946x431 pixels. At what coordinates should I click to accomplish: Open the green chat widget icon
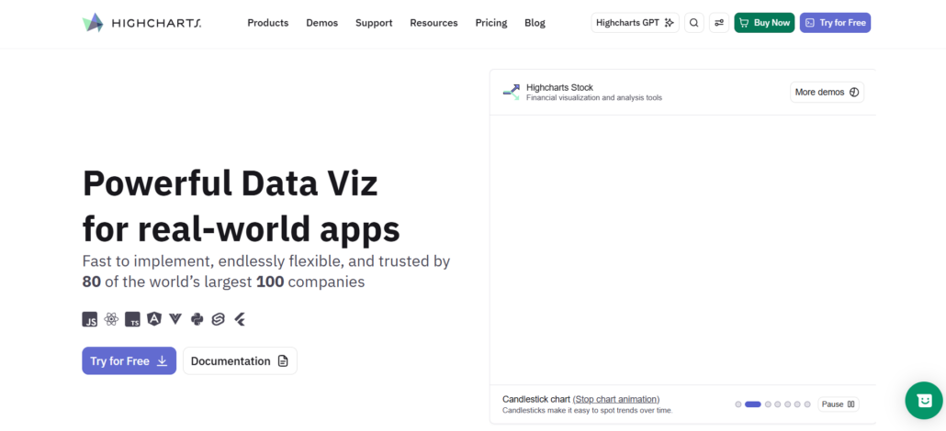[x=924, y=400]
